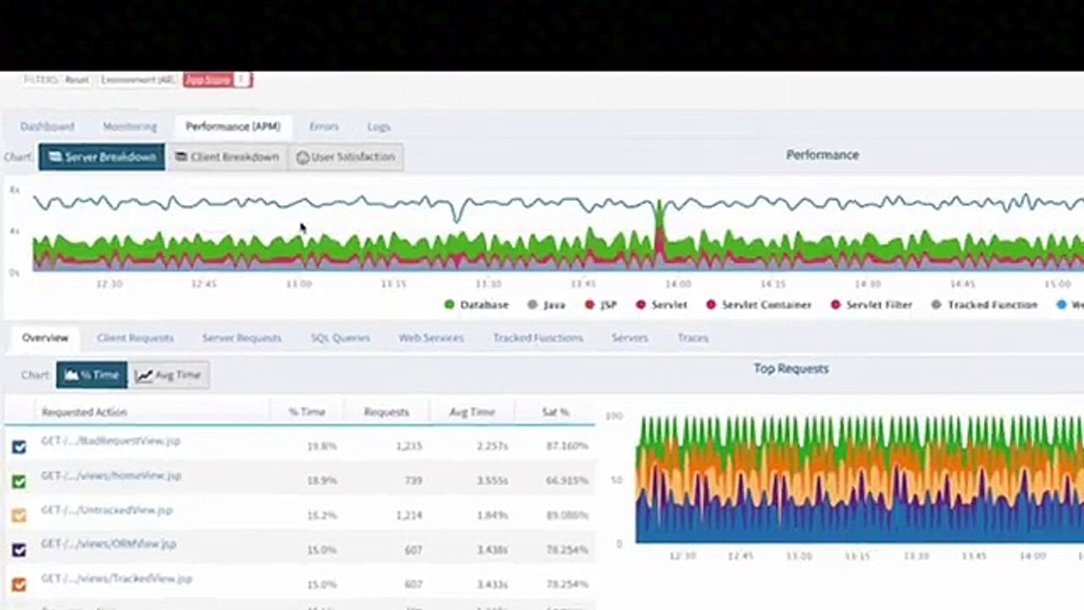The width and height of the screenshot is (1084, 610).
Task: Uncheck the homeView.jsp row checkbox
Action: [x=19, y=481]
